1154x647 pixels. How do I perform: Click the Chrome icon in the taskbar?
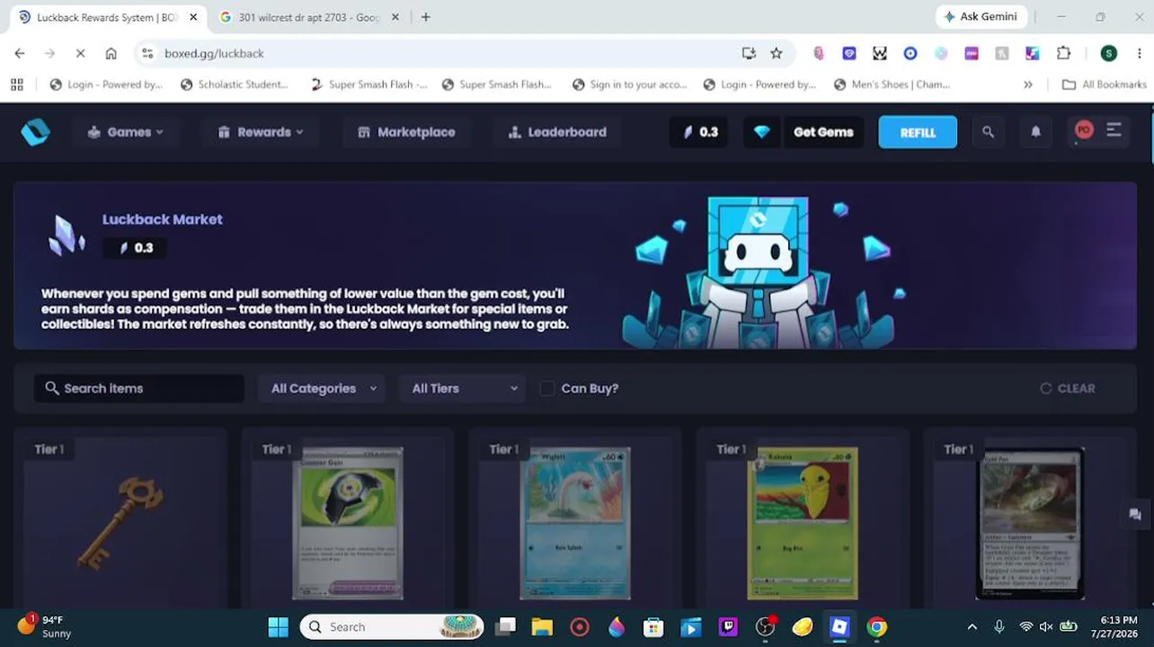pyautogui.click(x=876, y=627)
